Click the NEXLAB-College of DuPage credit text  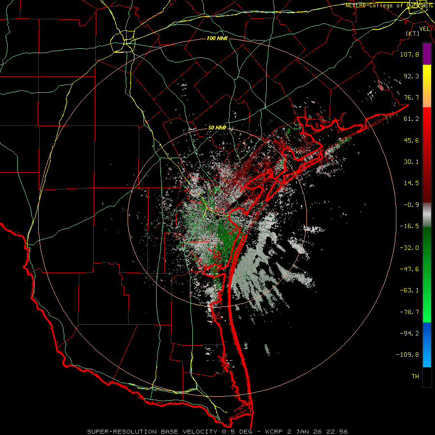(389, 5)
